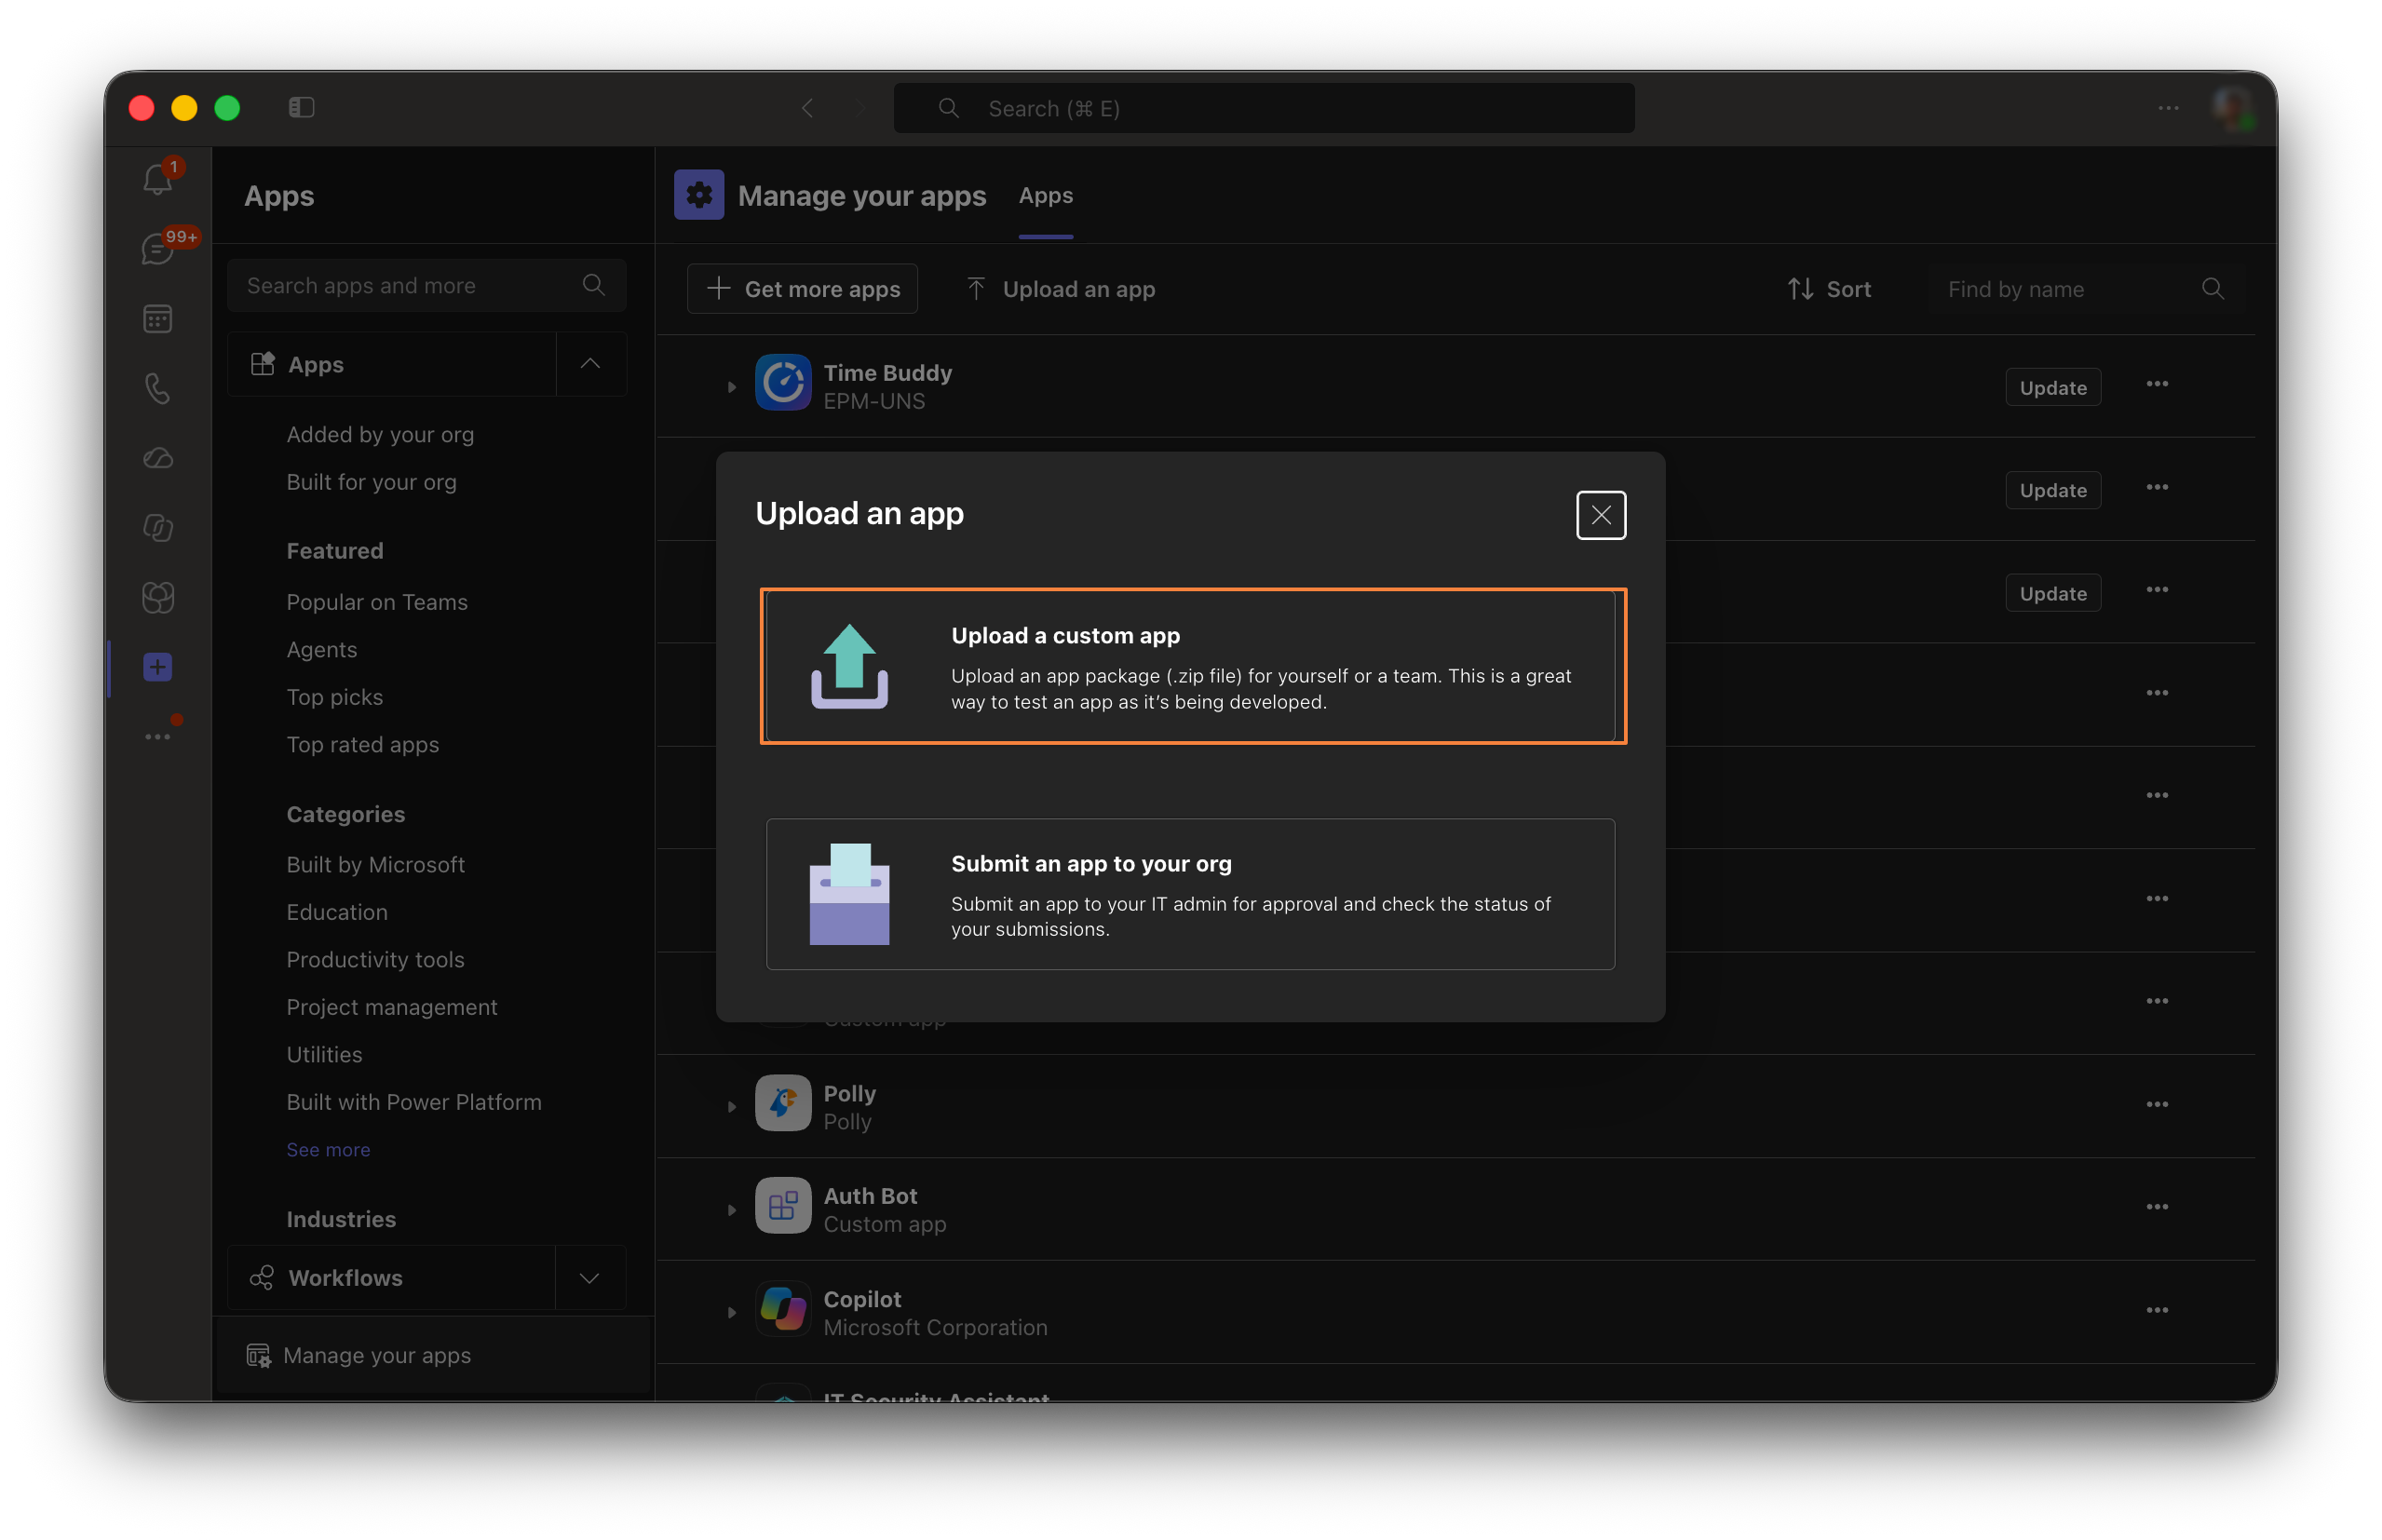Expand the Auth Bot row triangle
Viewport: 2382px width, 1540px height.
(731, 1210)
